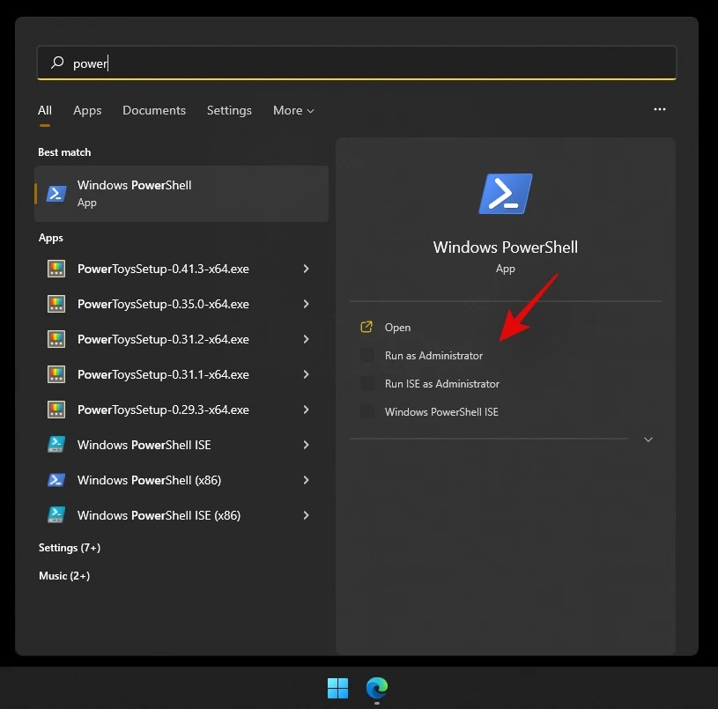Choose Run ISE as Administrator
Viewport: 718px width, 709px height.
[442, 384]
